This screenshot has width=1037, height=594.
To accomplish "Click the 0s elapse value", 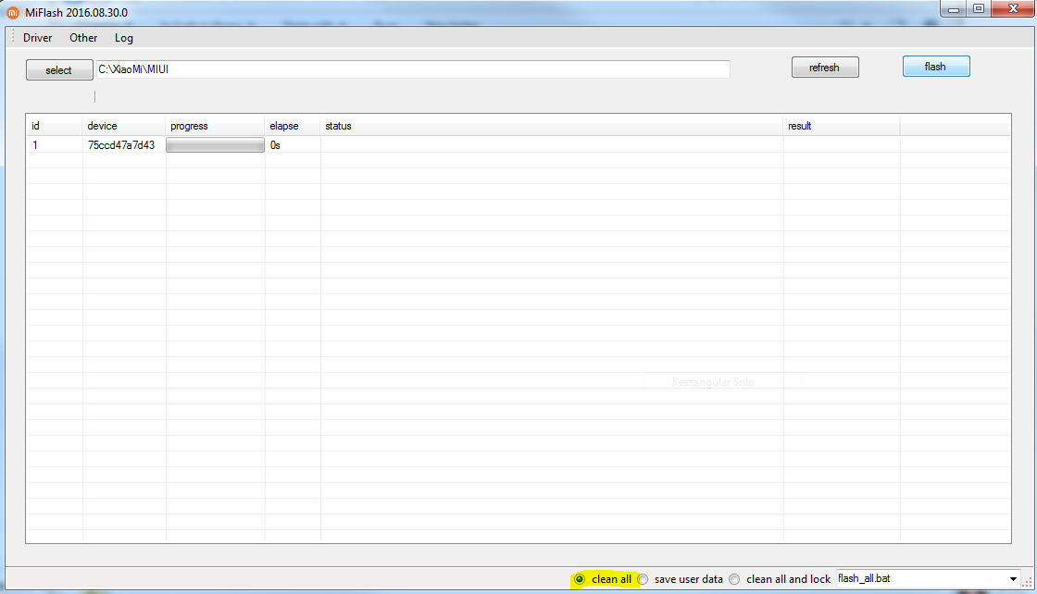I will coord(275,145).
